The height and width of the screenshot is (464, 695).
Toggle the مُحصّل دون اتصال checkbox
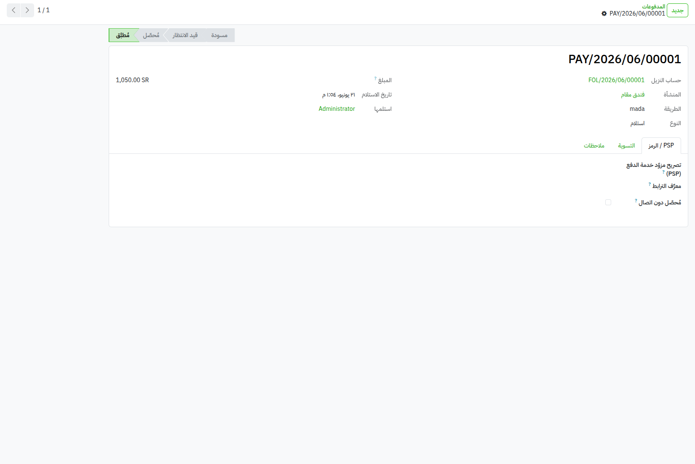click(x=608, y=202)
